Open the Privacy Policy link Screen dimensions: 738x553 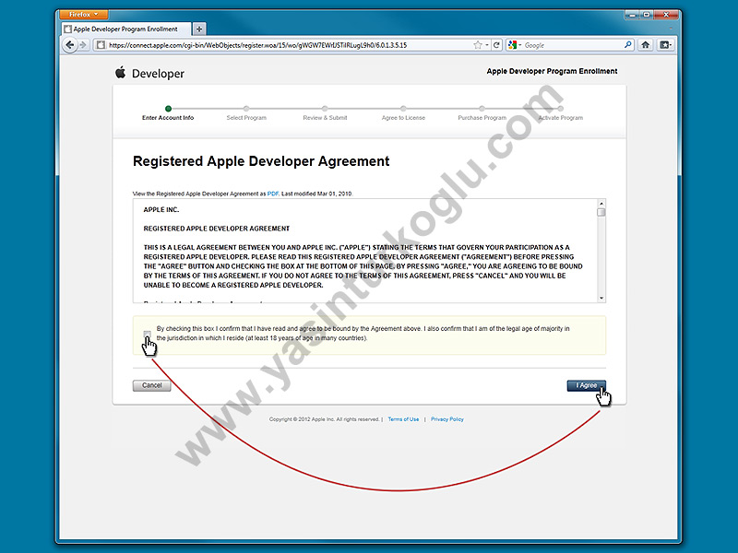(x=447, y=419)
